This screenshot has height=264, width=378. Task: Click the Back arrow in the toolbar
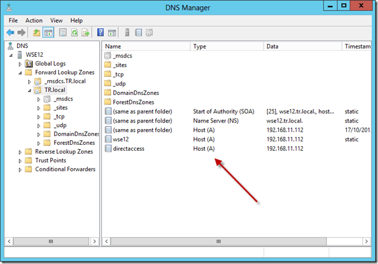10,32
